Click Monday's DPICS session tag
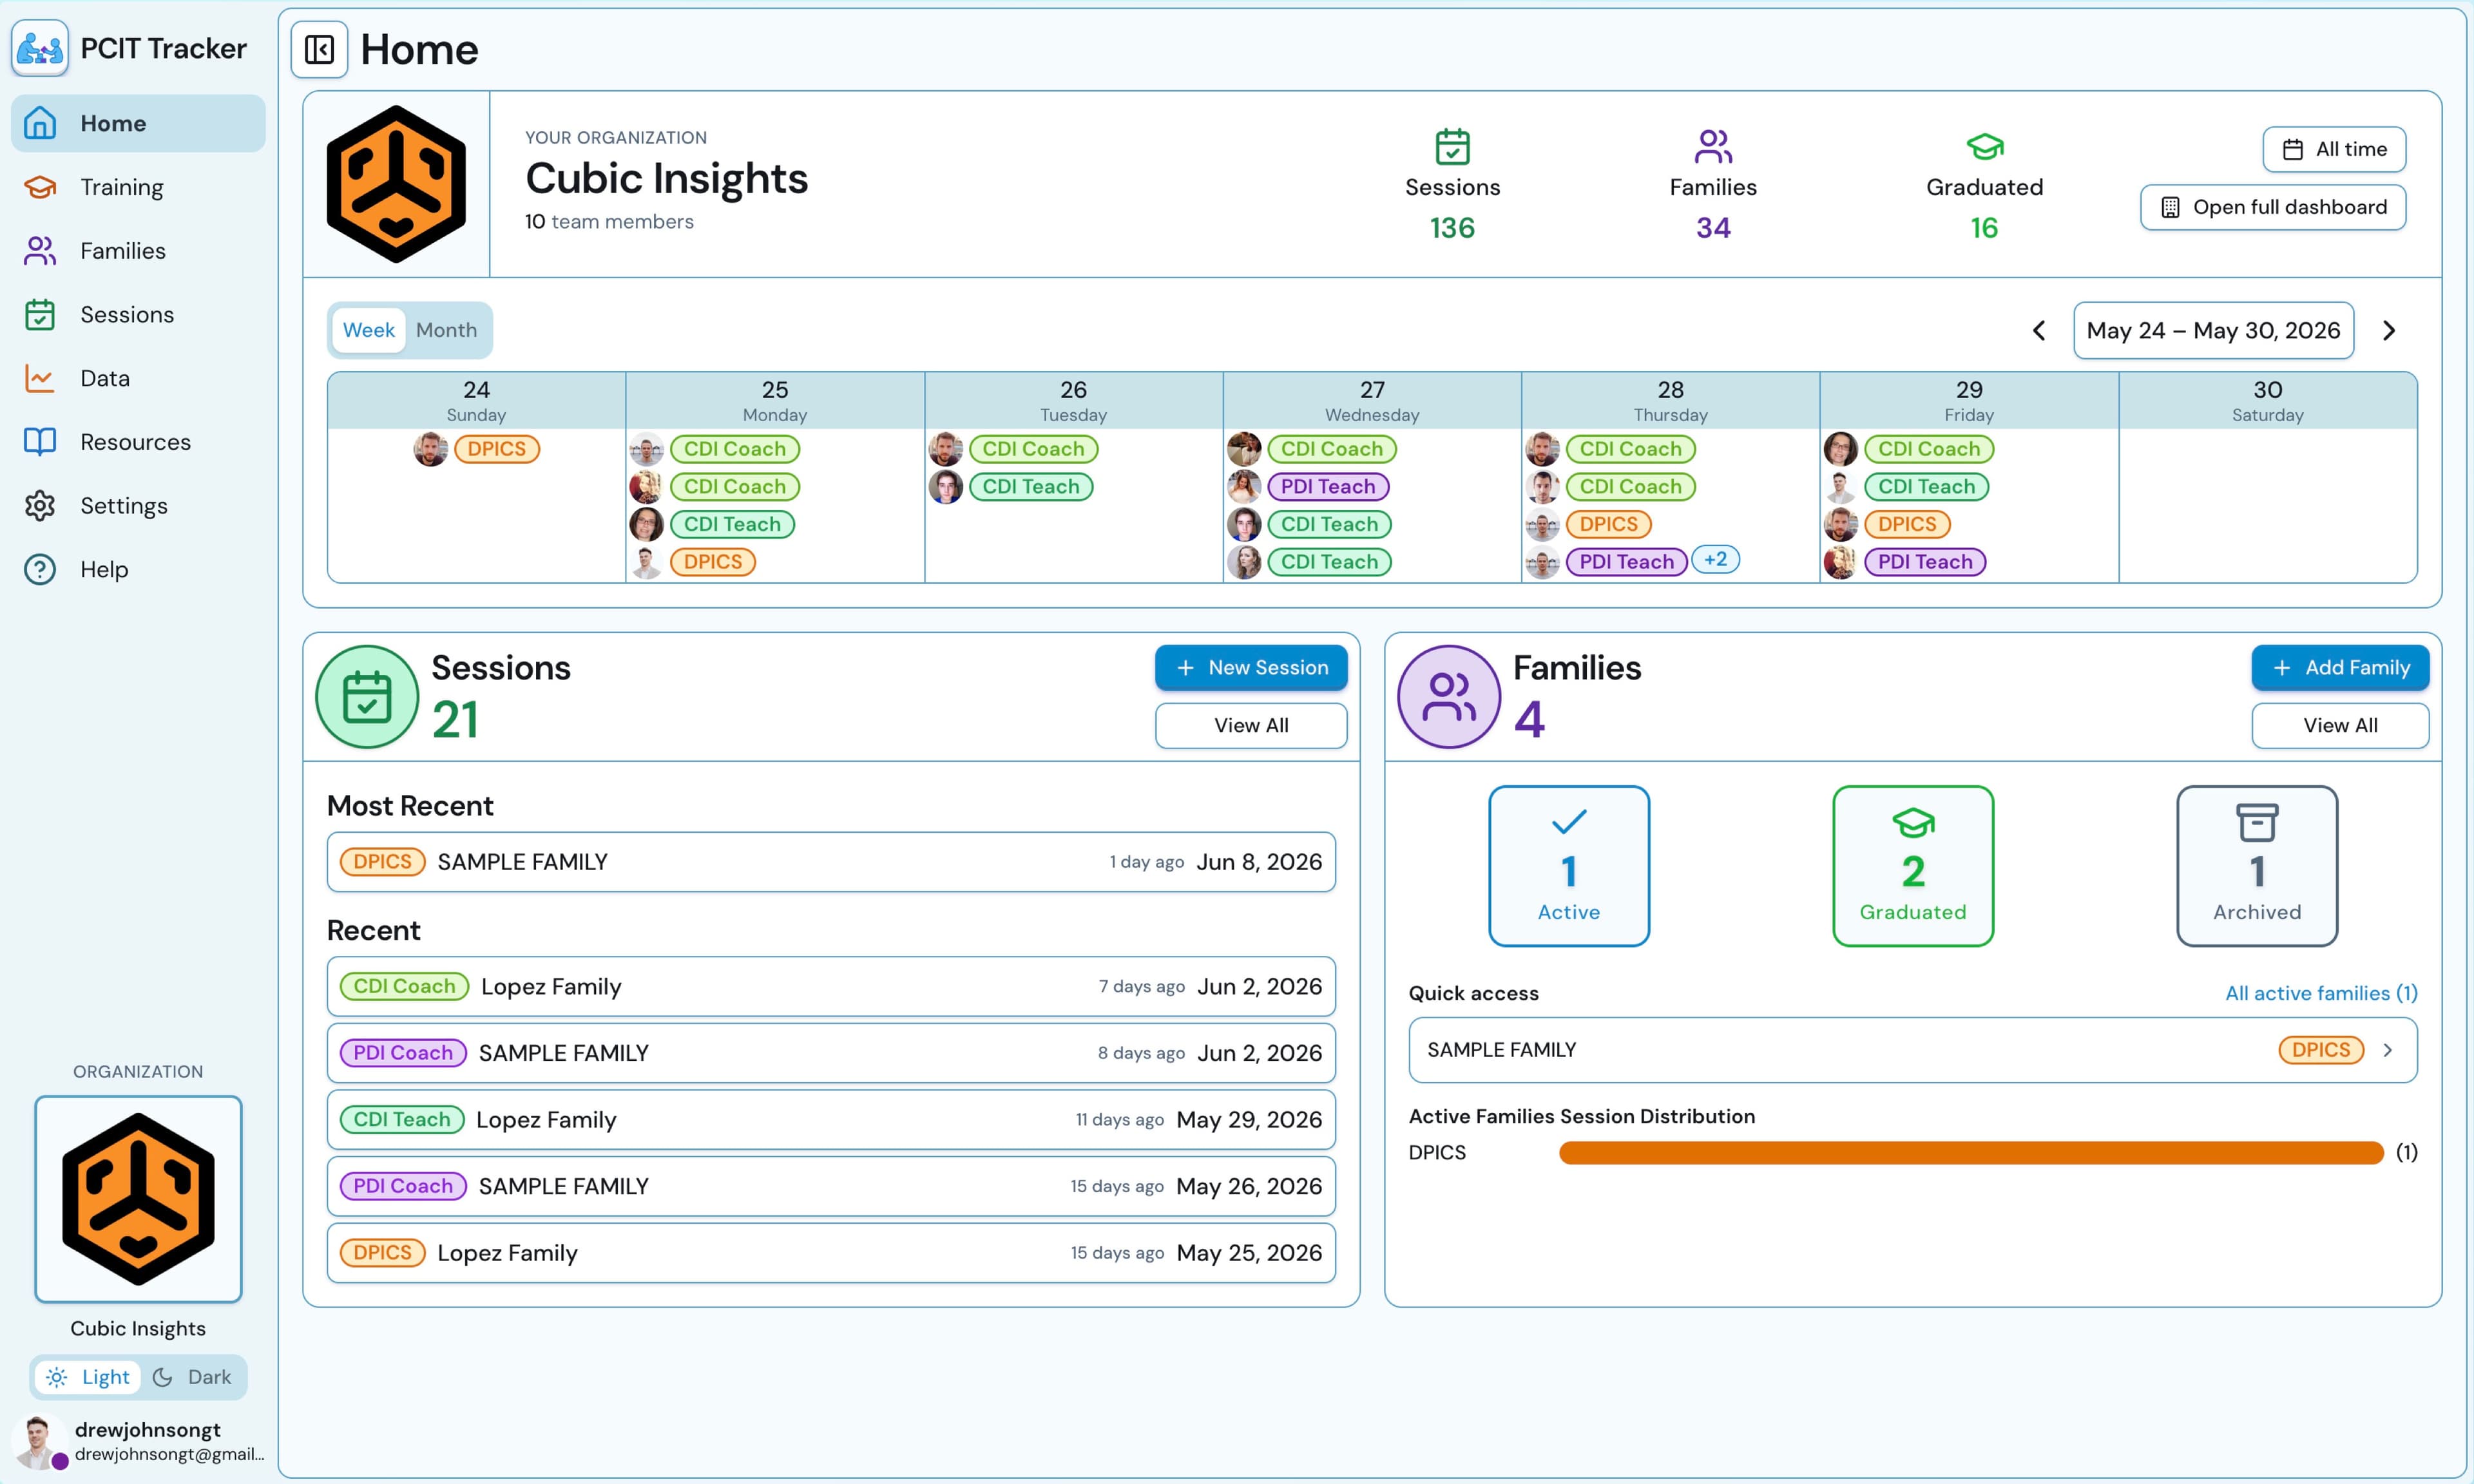Viewport: 2474px width, 1484px height. 713,562
